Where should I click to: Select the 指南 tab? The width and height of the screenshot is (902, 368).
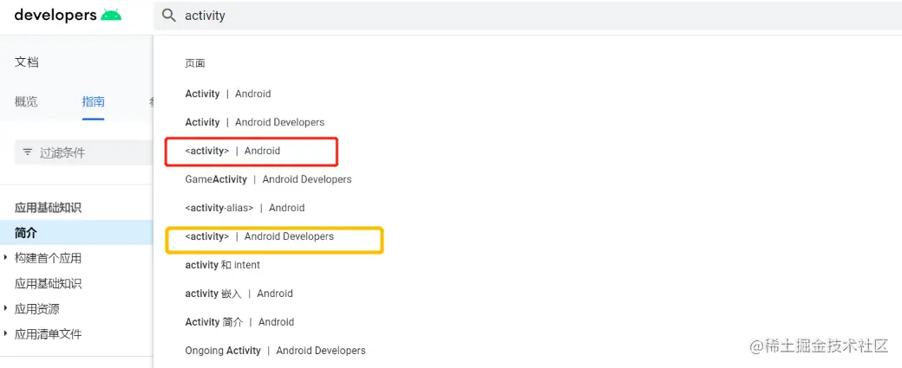[x=94, y=101]
